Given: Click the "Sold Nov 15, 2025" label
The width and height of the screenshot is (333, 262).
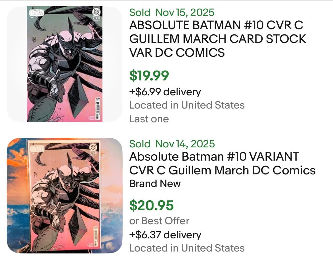Looking at the screenshot, I should click(x=172, y=12).
